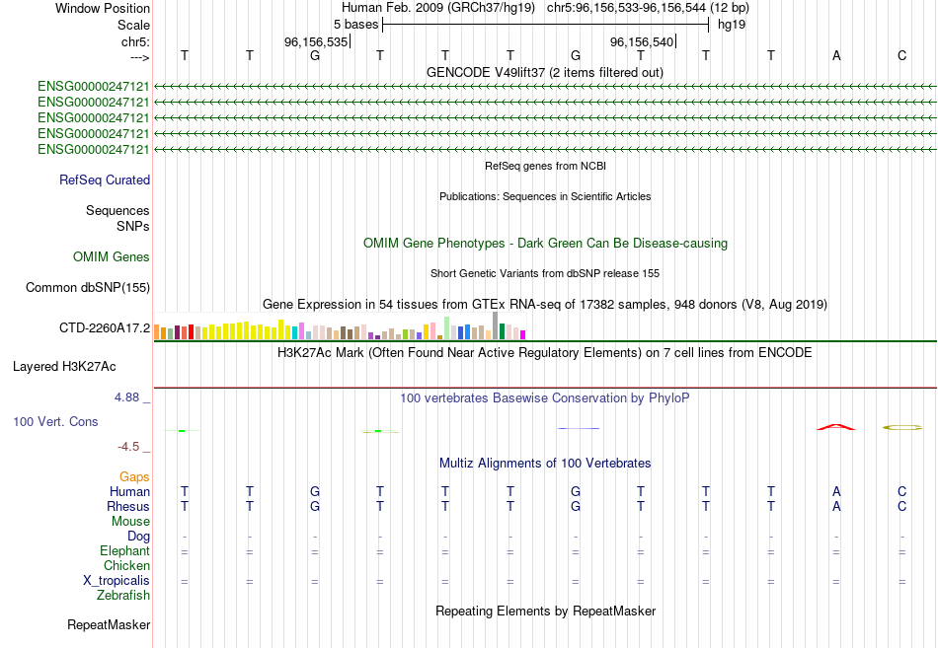Click the Dog alignment row label
Viewport: 938px width, 648px height.
(x=138, y=537)
